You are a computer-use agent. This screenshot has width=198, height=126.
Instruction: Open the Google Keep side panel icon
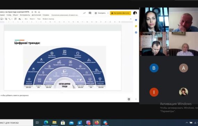coord(136,26)
